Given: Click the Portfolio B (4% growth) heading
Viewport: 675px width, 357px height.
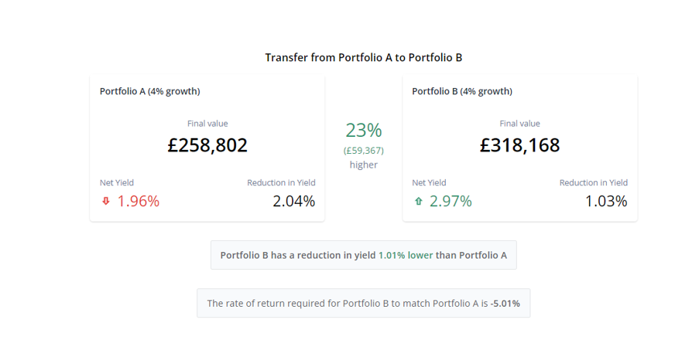Looking at the screenshot, I should [462, 91].
